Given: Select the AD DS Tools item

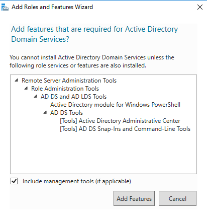Looking at the screenshot, I should click(66, 113).
